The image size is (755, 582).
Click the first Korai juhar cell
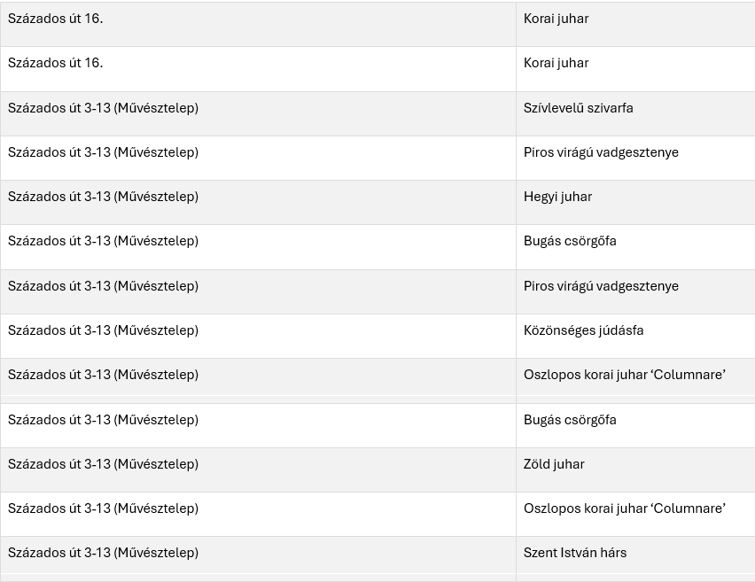[556, 19]
